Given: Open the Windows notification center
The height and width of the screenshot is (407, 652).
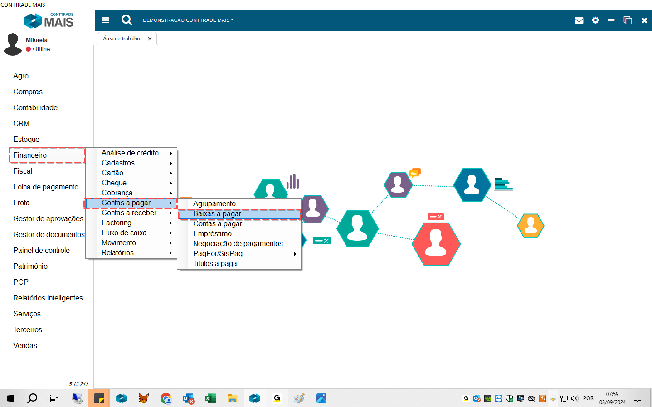Looking at the screenshot, I should (637, 398).
